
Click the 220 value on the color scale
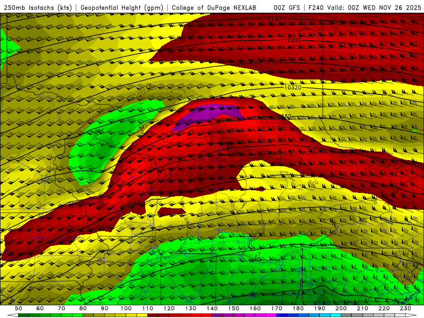pos(384,308)
